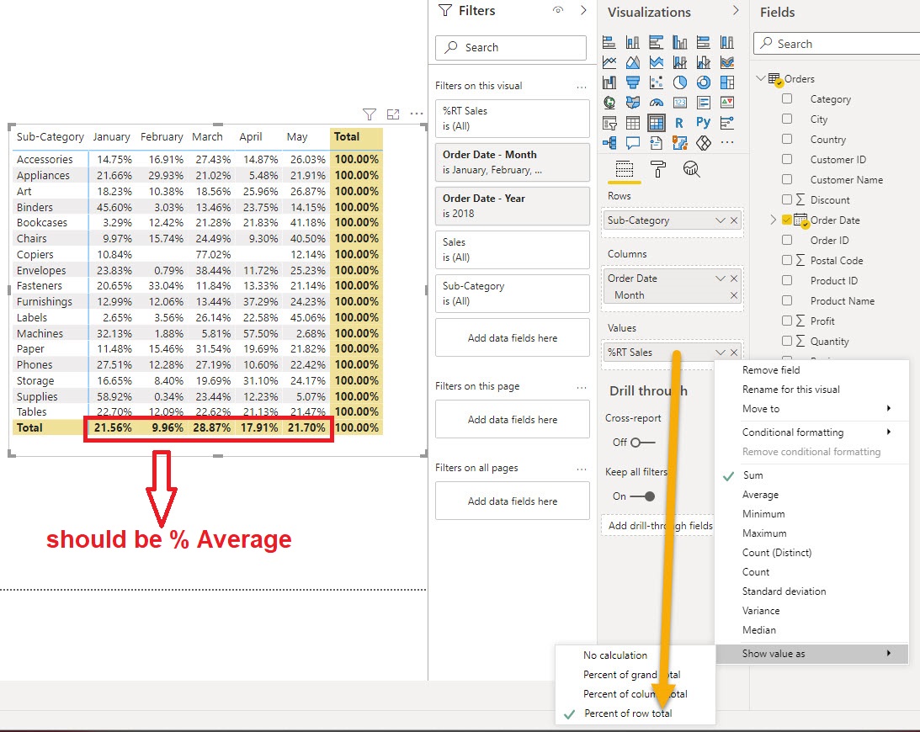Select Median aggregation in the menu
Screen dimensions: 920x732
pyautogui.click(x=812, y=630)
